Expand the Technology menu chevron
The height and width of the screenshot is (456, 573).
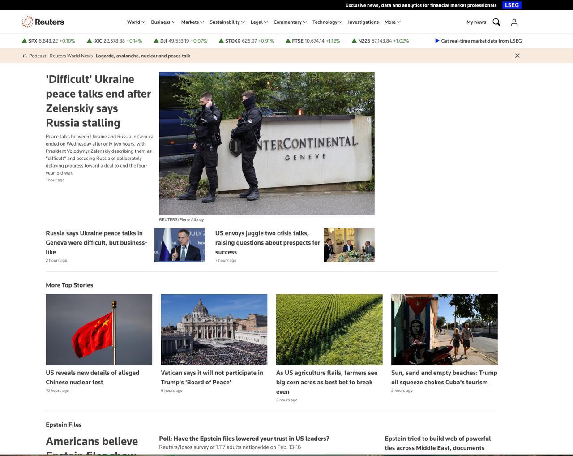(x=340, y=22)
